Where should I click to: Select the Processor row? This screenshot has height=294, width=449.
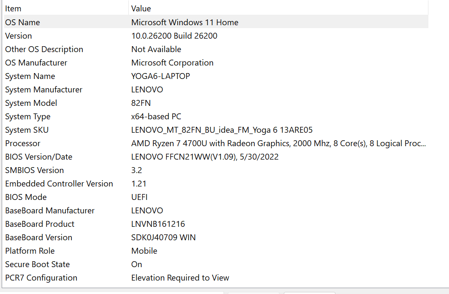click(23, 143)
